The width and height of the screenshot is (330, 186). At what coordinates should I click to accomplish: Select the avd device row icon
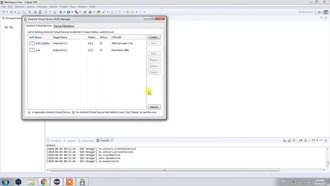32,50
